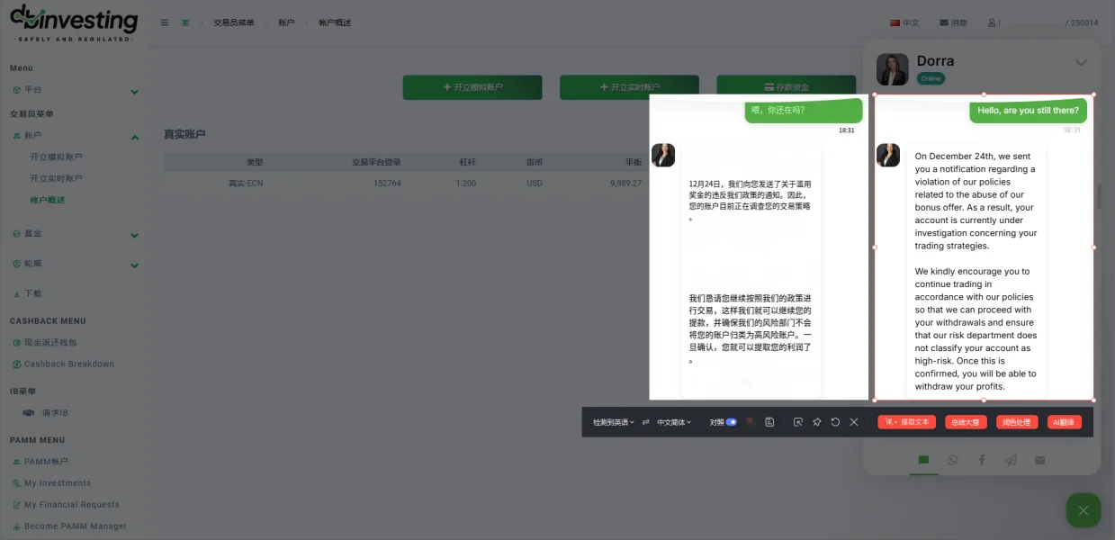Open 下载 sidebar item
Image resolution: width=1115 pixels, height=540 pixels.
[x=33, y=293]
